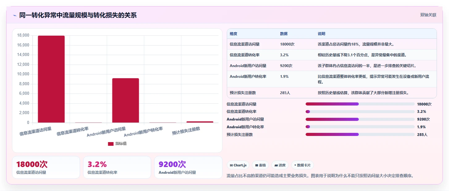Click the Android新用户访问量 table row label
The image size is (449, 191).
tap(248, 66)
